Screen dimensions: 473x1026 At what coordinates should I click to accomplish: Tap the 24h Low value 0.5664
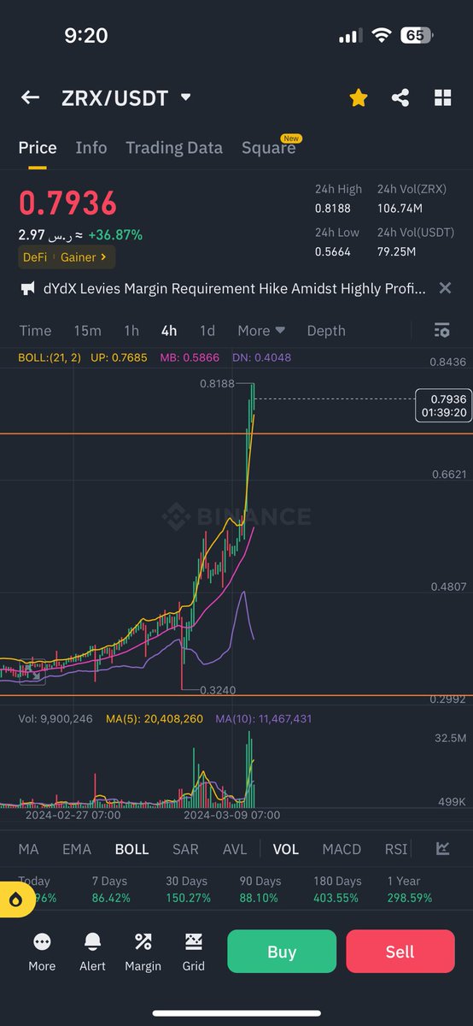click(x=334, y=251)
